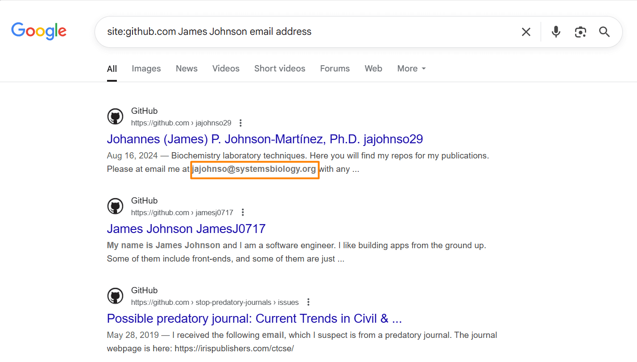The width and height of the screenshot is (637, 362).
Task: Open three-dot menu beside jajohnso29 URL
Action: 241,123
